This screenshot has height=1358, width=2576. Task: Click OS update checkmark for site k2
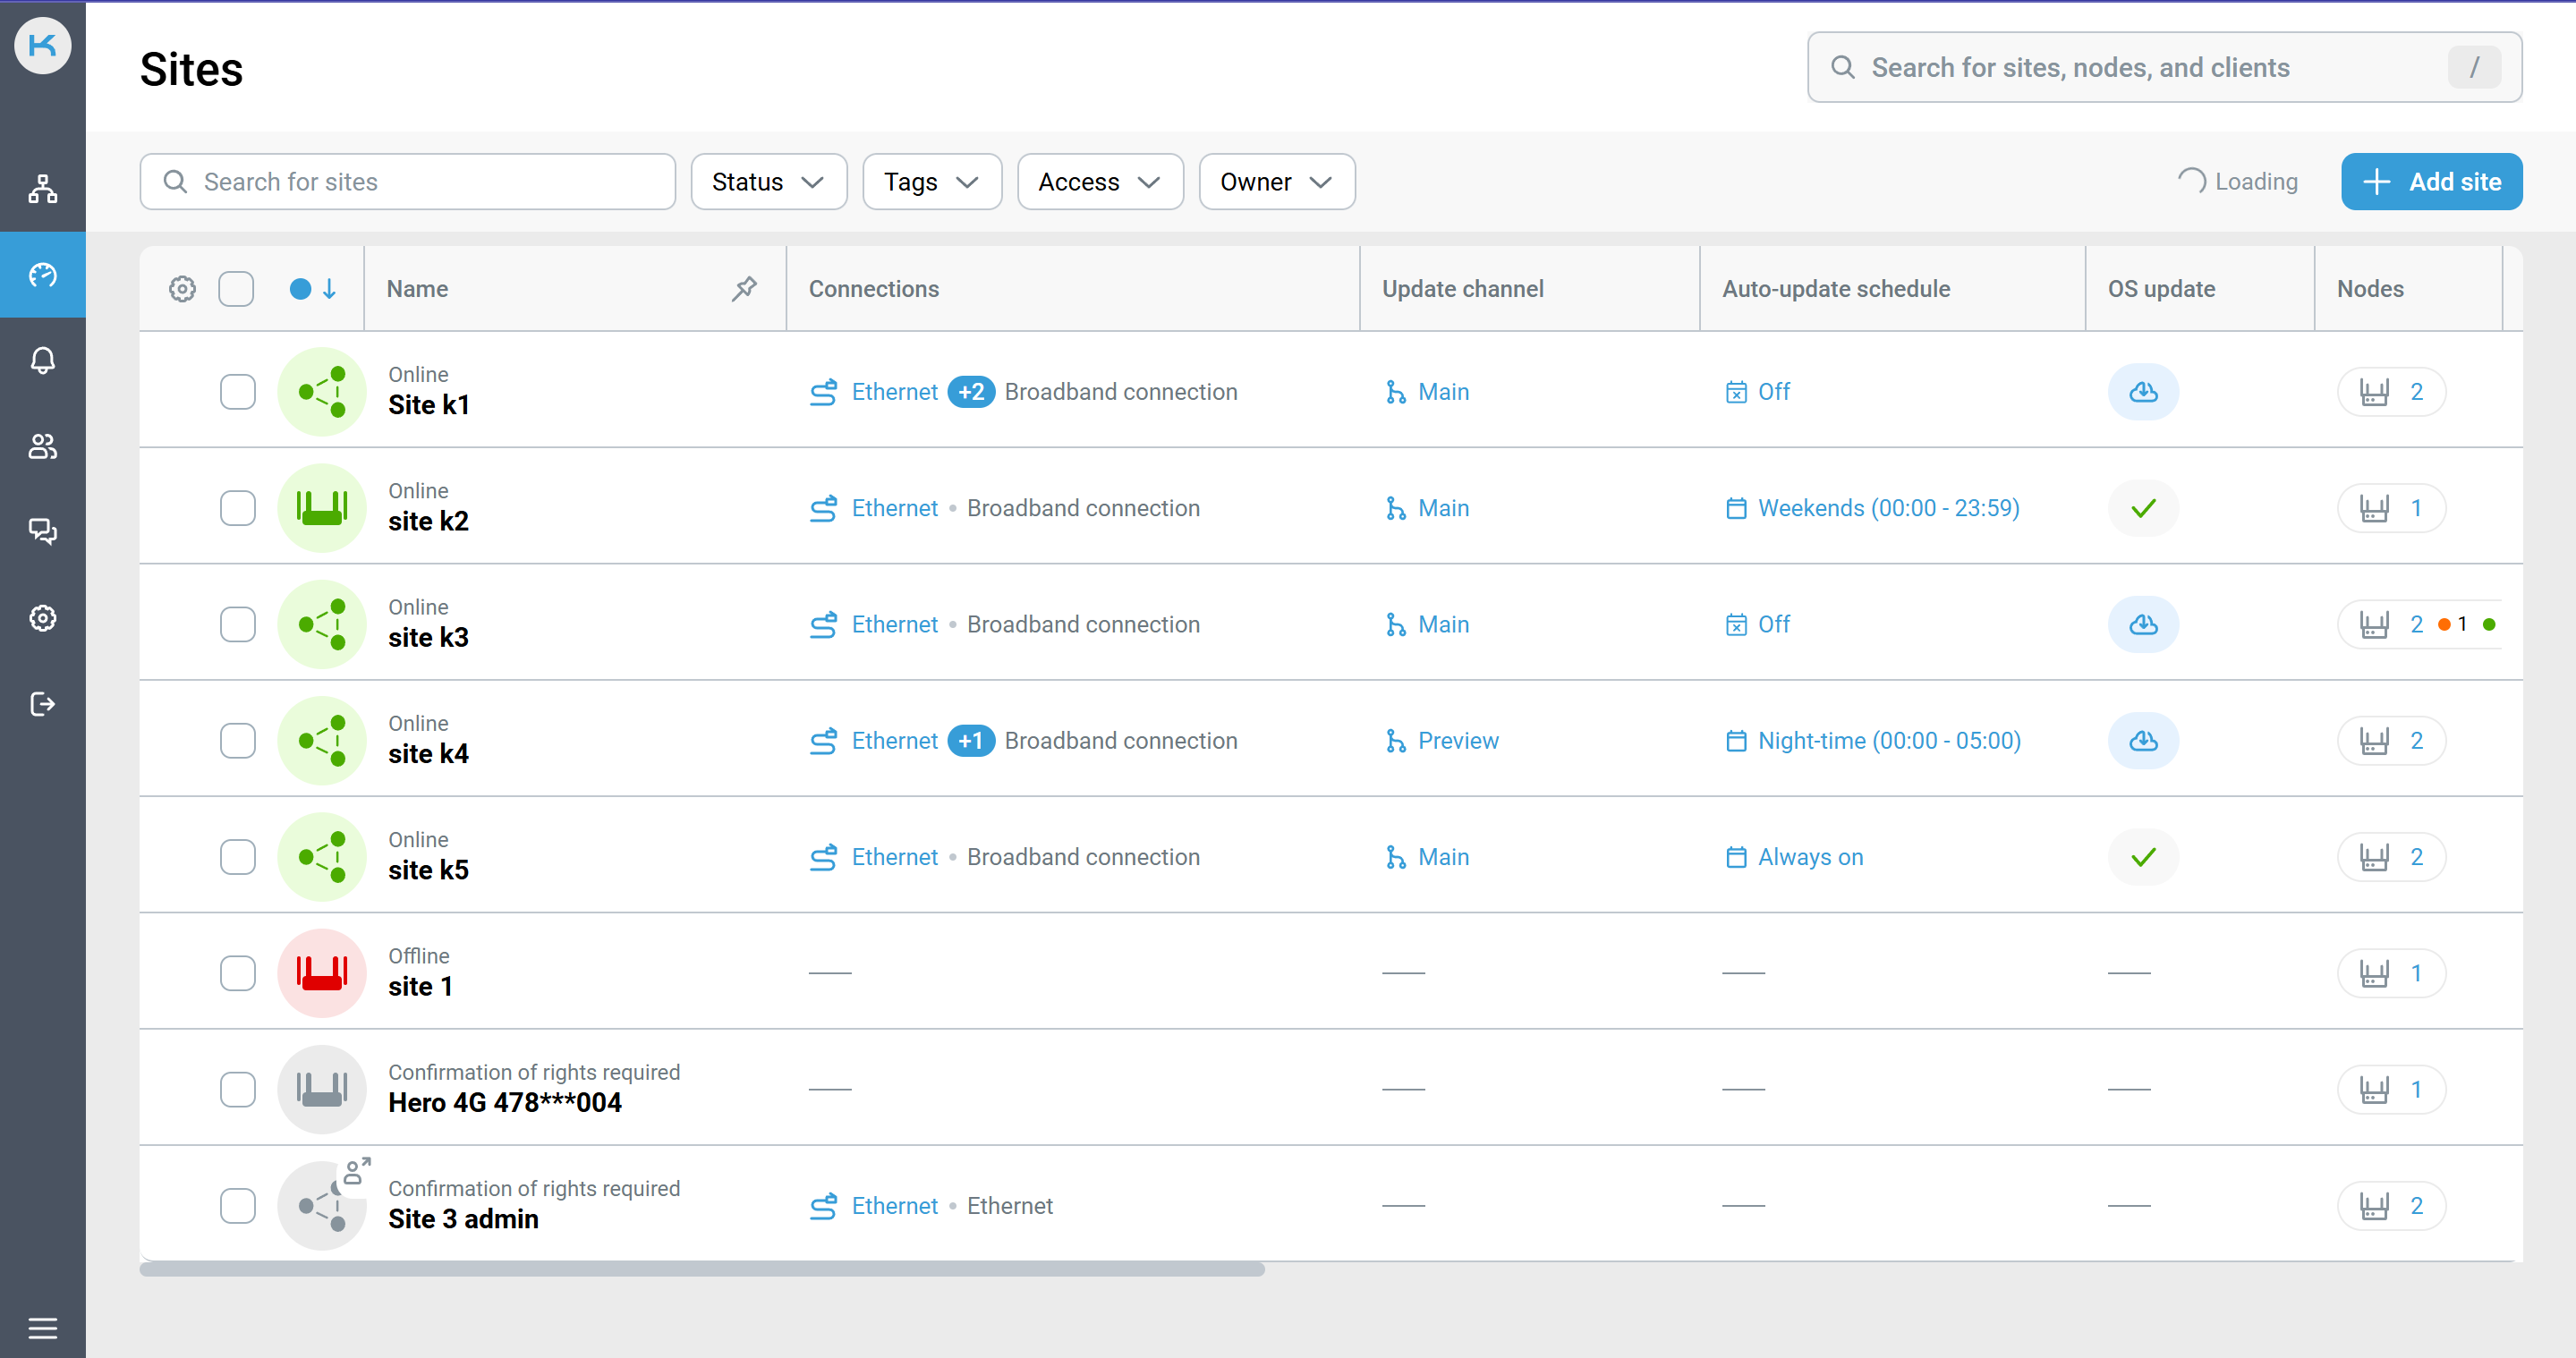(x=2143, y=508)
